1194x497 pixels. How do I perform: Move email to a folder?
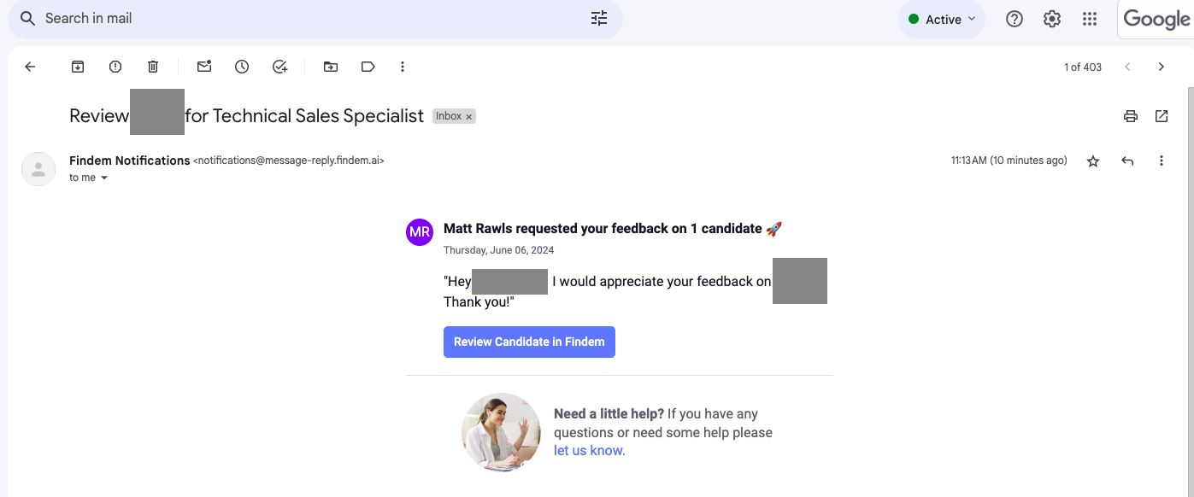click(331, 67)
